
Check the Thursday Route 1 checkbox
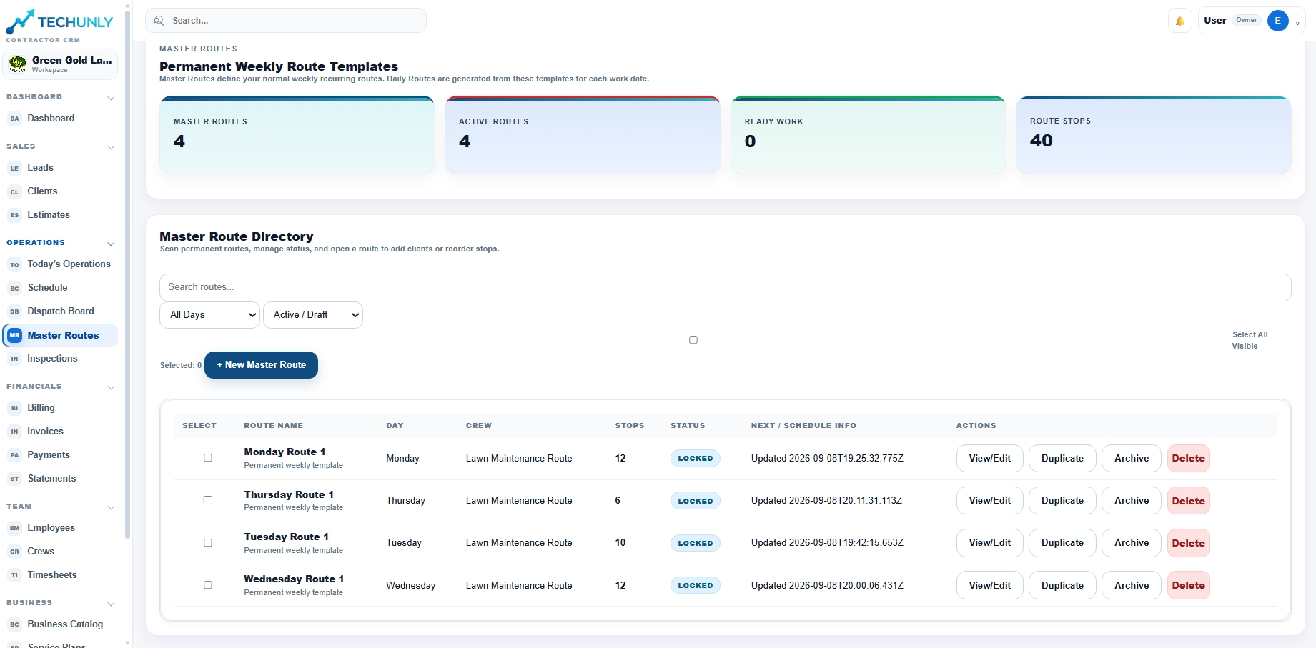coord(208,500)
